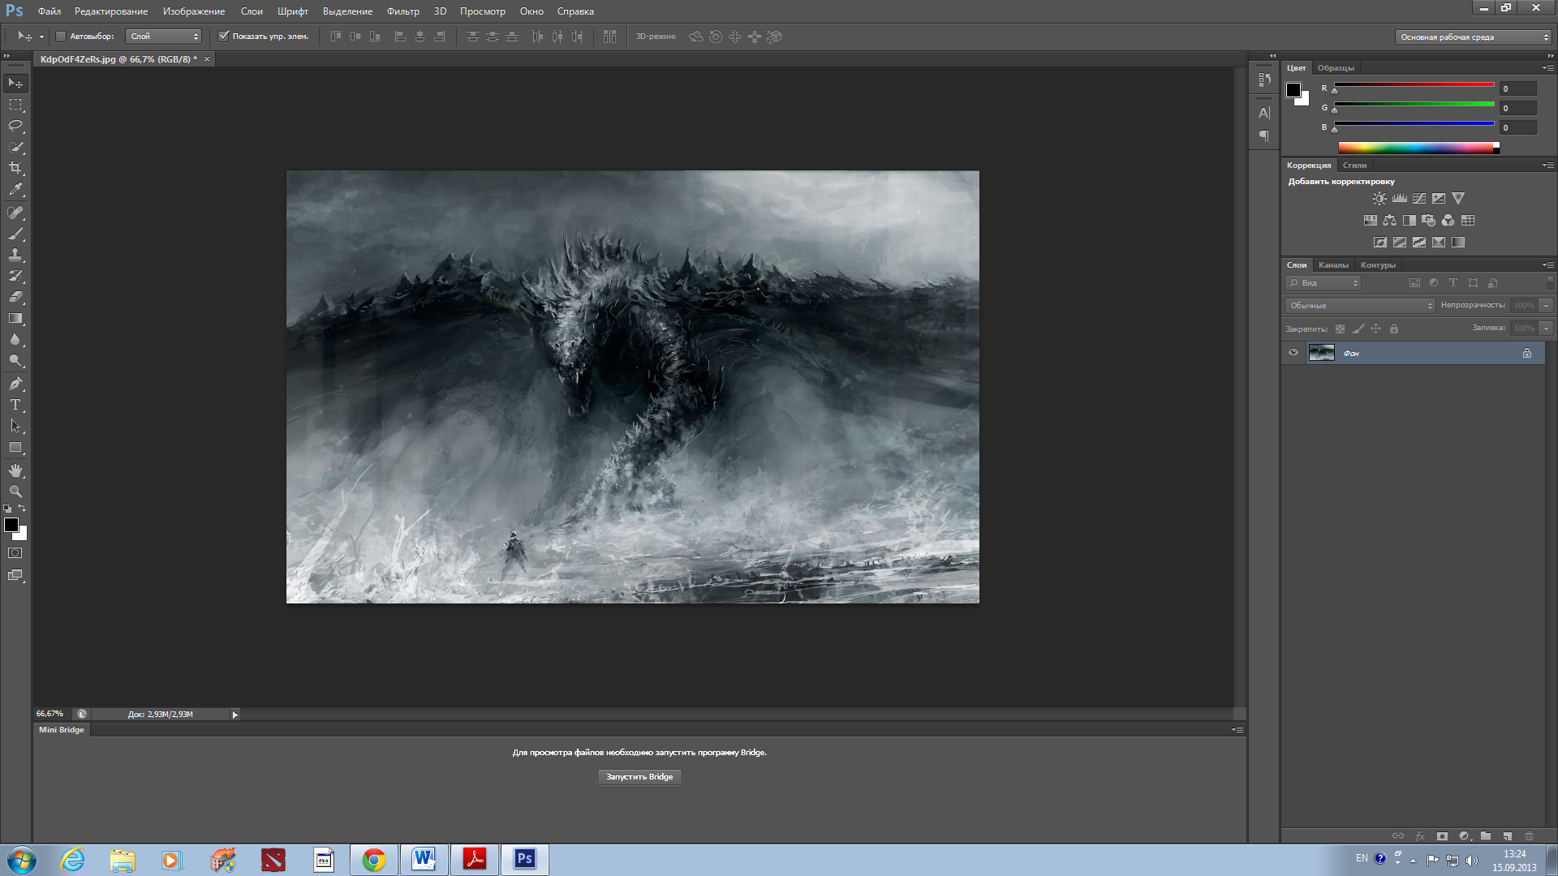Uncheck Показать упр. элем. checkbox
This screenshot has width=1558, height=876.
point(224,36)
